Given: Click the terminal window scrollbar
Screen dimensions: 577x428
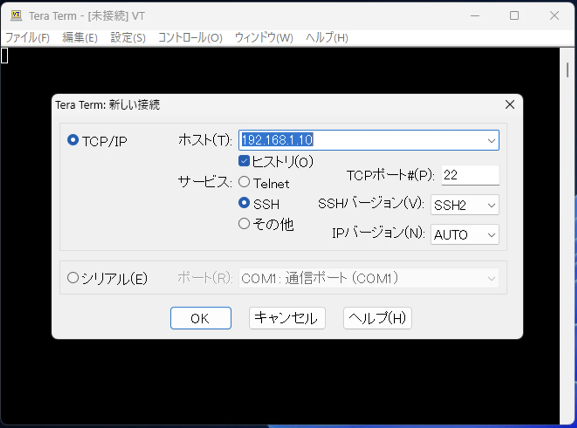Looking at the screenshot, I should click(567, 70).
